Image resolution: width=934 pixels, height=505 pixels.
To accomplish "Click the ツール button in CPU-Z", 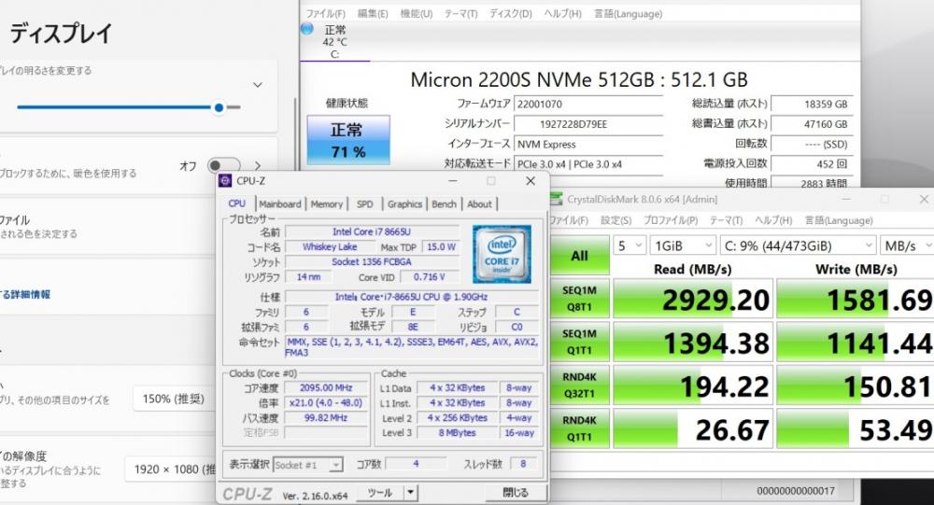I will click(x=380, y=493).
